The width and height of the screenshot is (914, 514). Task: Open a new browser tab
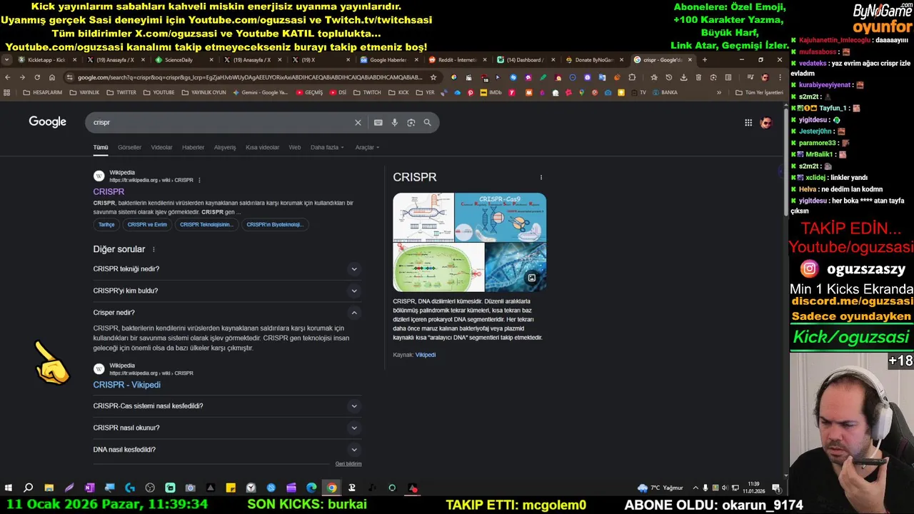pos(704,60)
